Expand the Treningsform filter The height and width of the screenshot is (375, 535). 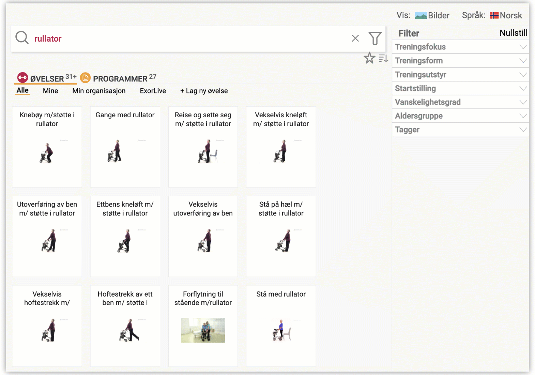tap(460, 61)
